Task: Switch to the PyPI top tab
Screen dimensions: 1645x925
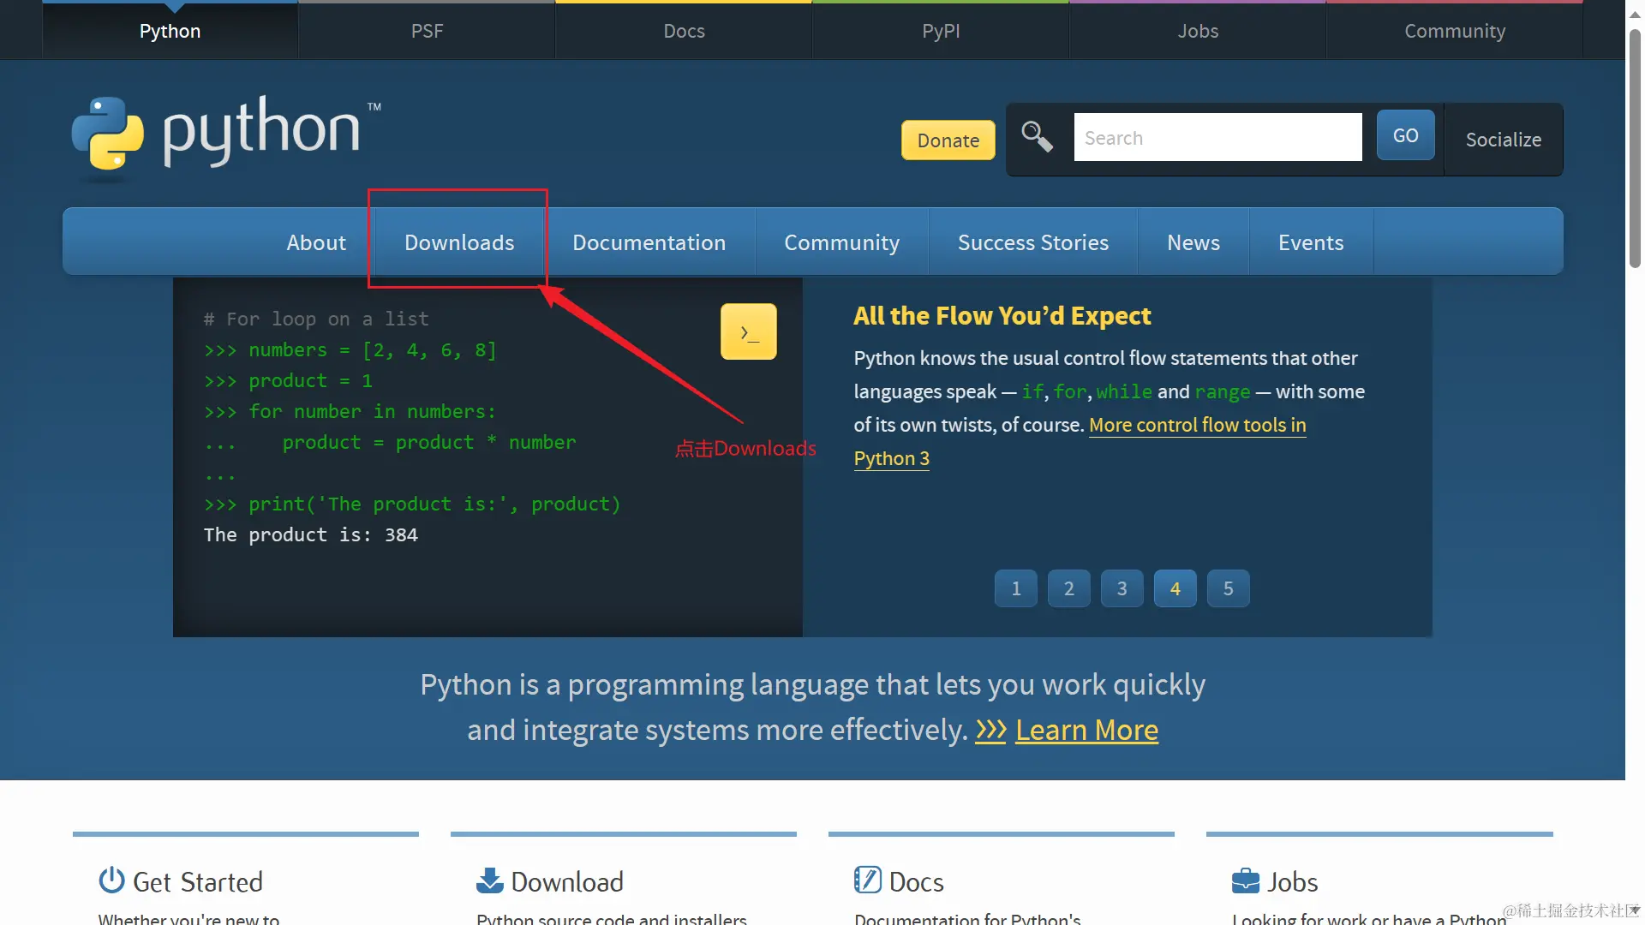Action: pyautogui.click(x=941, y=31)
